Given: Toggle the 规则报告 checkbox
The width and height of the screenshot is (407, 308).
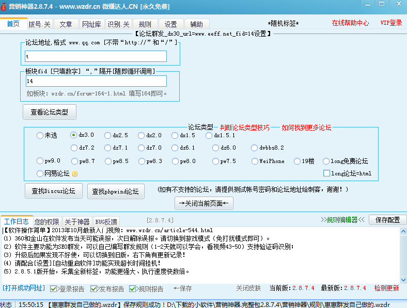Looking at the screenshot, I should point(133,288).
